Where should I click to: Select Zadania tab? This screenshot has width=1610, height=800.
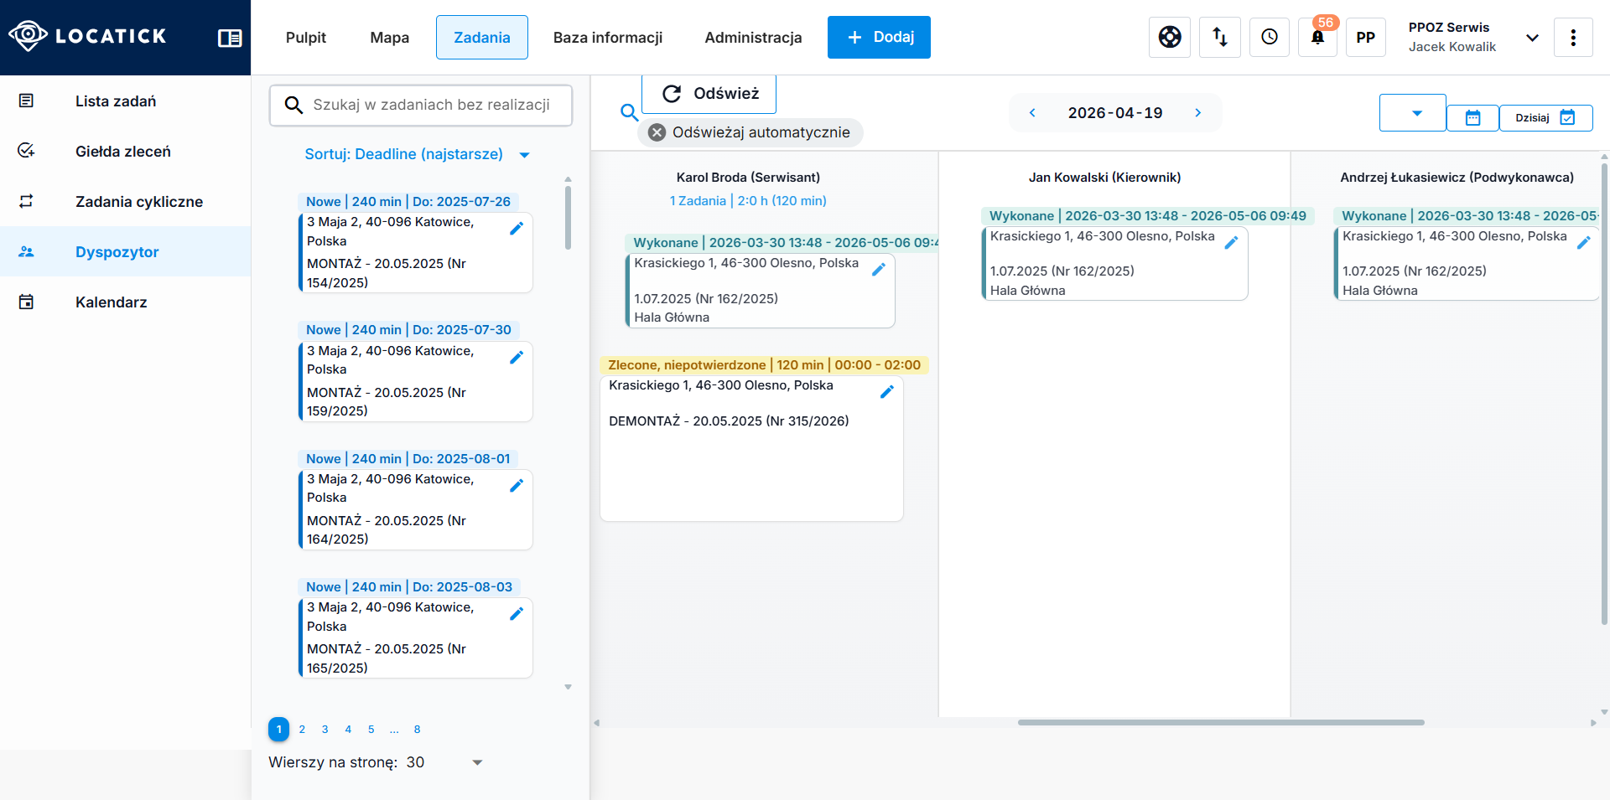click(x=482, y=38)
